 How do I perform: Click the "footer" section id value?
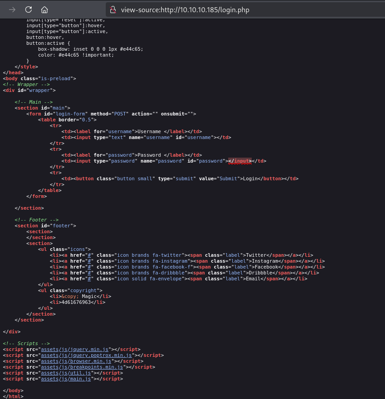pos(61,226)
